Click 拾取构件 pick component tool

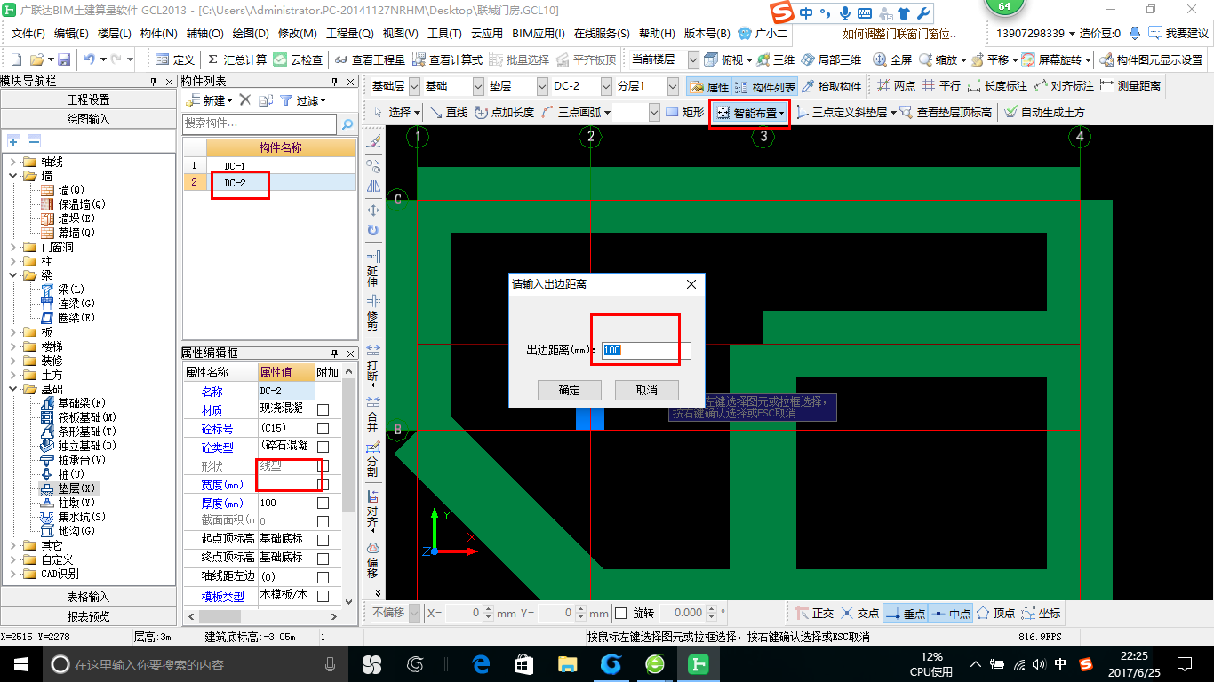[831, 86]
